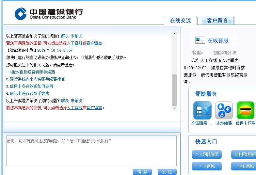Click the answer text about 自助设备办理账户查询
Viewport: 256px width, 175px height.
[66, 57]
